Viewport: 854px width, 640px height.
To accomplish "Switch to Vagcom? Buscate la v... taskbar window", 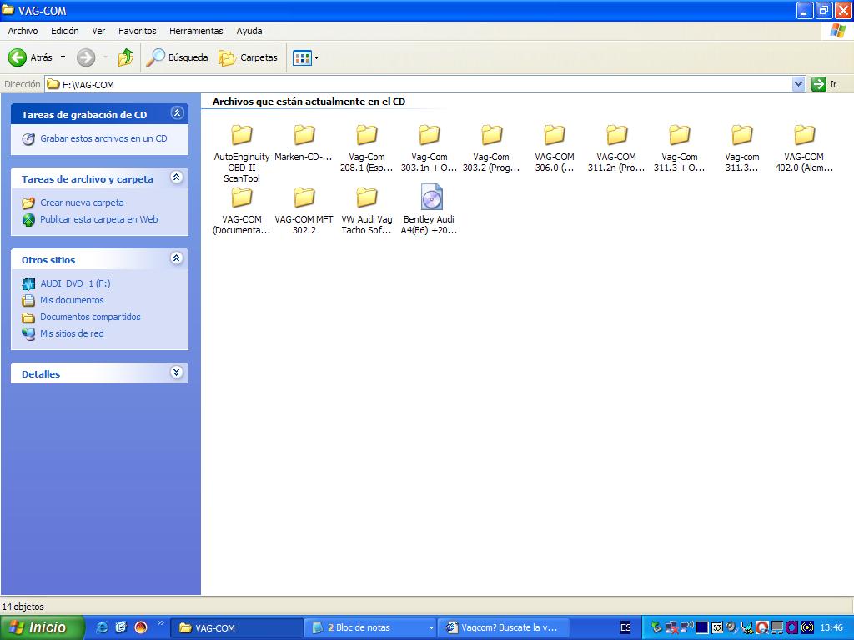I will click(x=504, y=627).
